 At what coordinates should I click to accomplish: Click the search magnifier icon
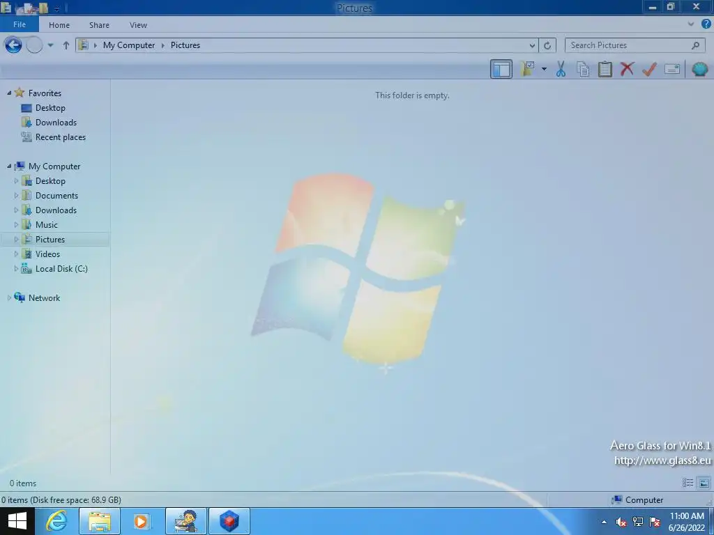pos(695,45)
